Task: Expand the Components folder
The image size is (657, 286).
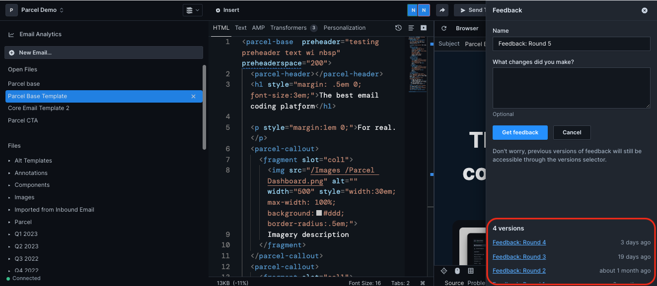Action: [29, 185]
